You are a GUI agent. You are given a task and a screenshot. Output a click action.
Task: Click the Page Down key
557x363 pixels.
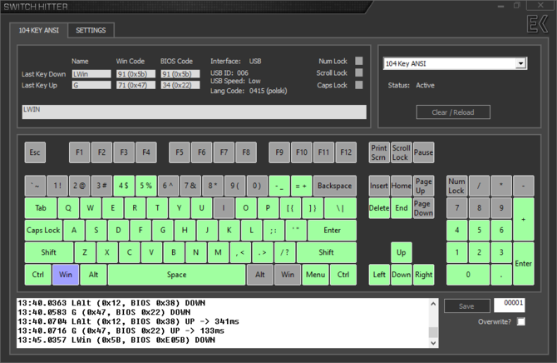pos(423,208)
